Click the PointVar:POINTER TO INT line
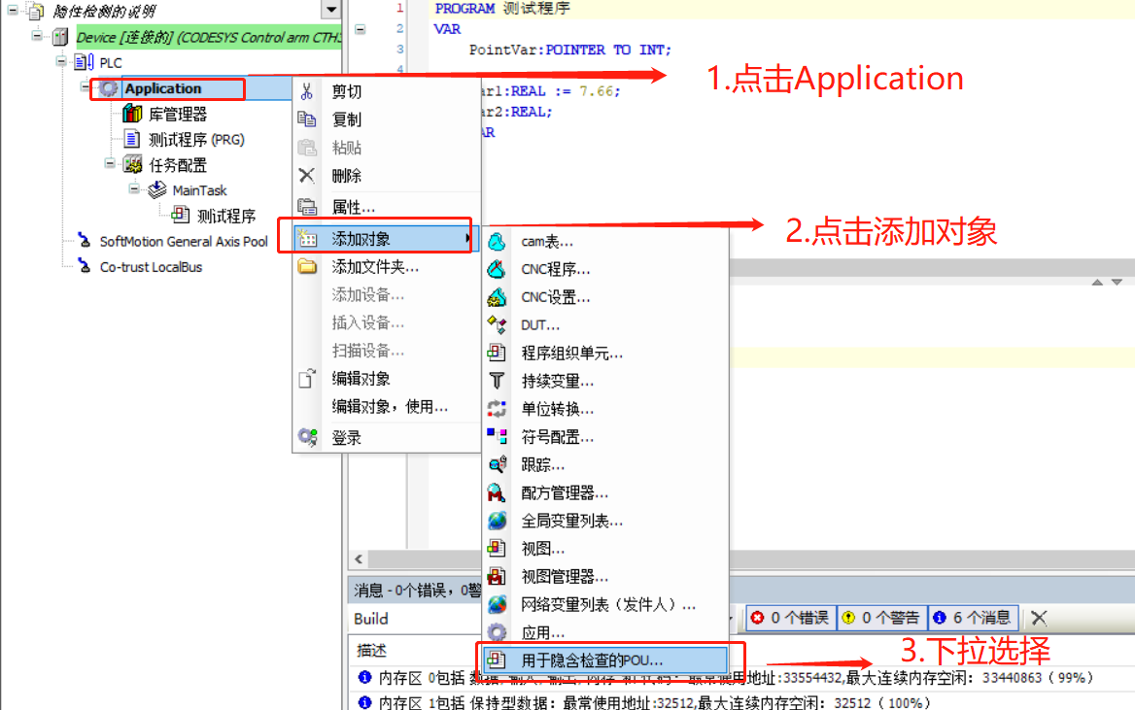The image size is (1135, 710). pos(569,50)
